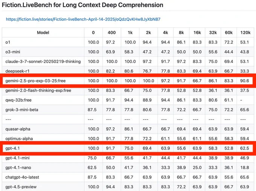Select the 16k column header
256x191 pixels.
pyautogui.click(x=197, y=32)
